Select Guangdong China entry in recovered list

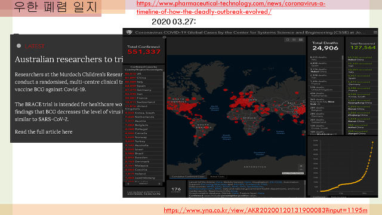coord(362,102)
